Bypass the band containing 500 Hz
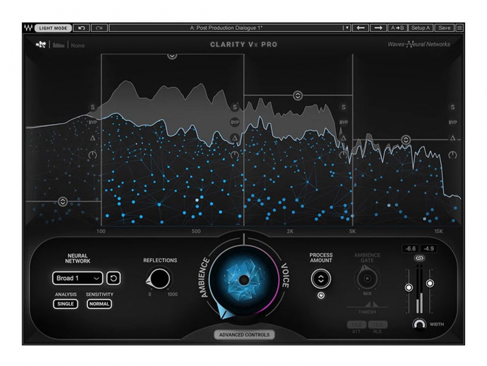 235,122
